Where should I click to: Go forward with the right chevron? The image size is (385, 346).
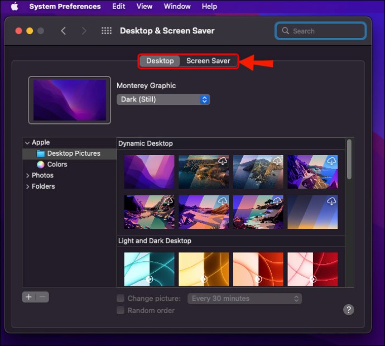click(x=84, y=31)
